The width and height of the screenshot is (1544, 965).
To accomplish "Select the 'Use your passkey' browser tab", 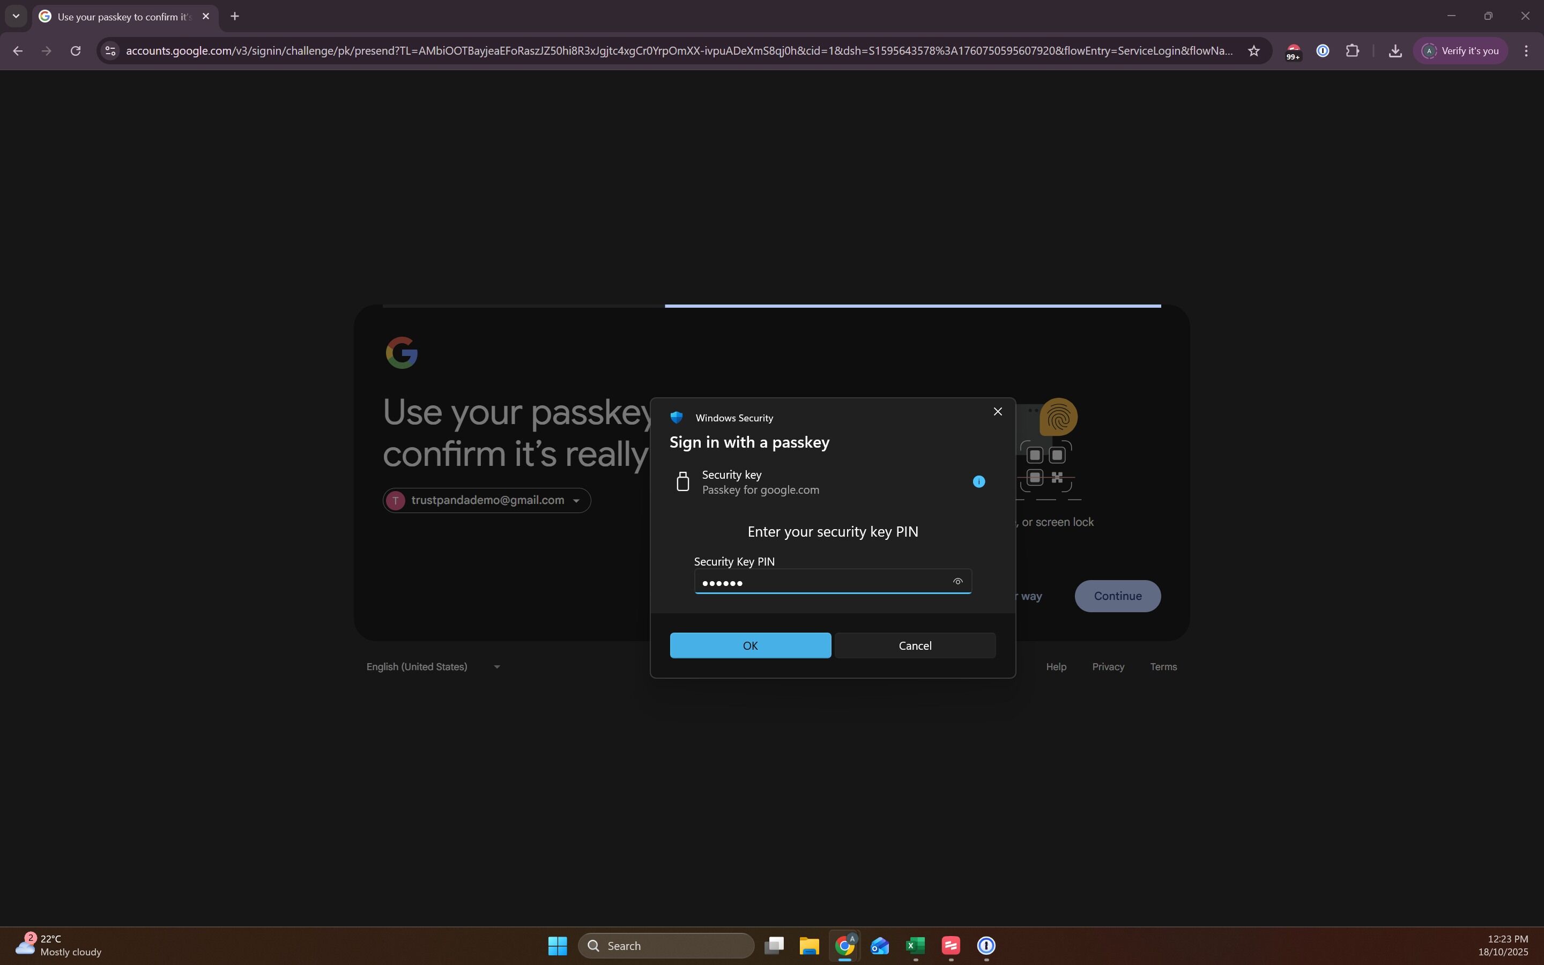I will 121,17.
